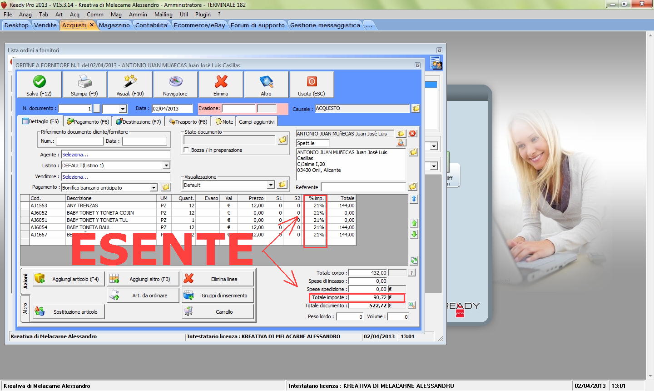Image resolution: width=654 pixels, height=391 pixels.
Task: Click the magnifier icon beside Totale documento
Action: (411, 306)
